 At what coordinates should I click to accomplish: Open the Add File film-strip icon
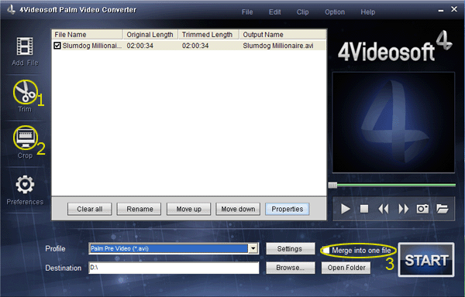[25, 46]
